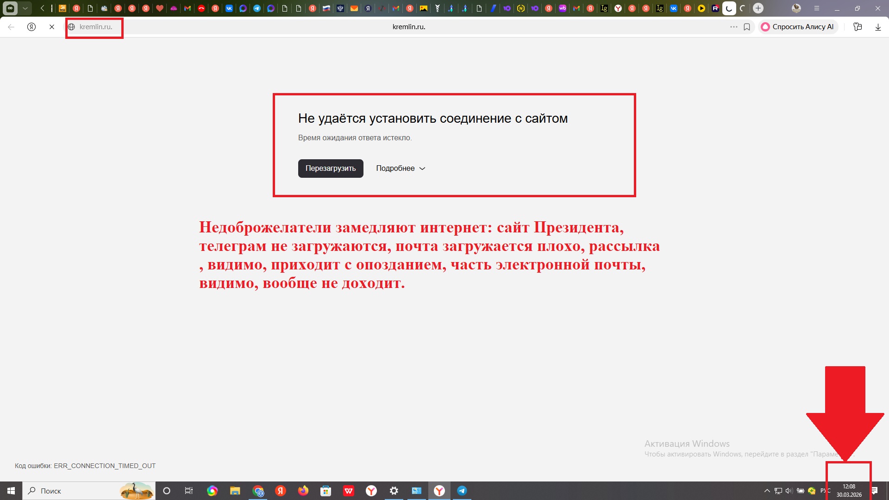Open the downloads arrow icon

click(878, 27)
